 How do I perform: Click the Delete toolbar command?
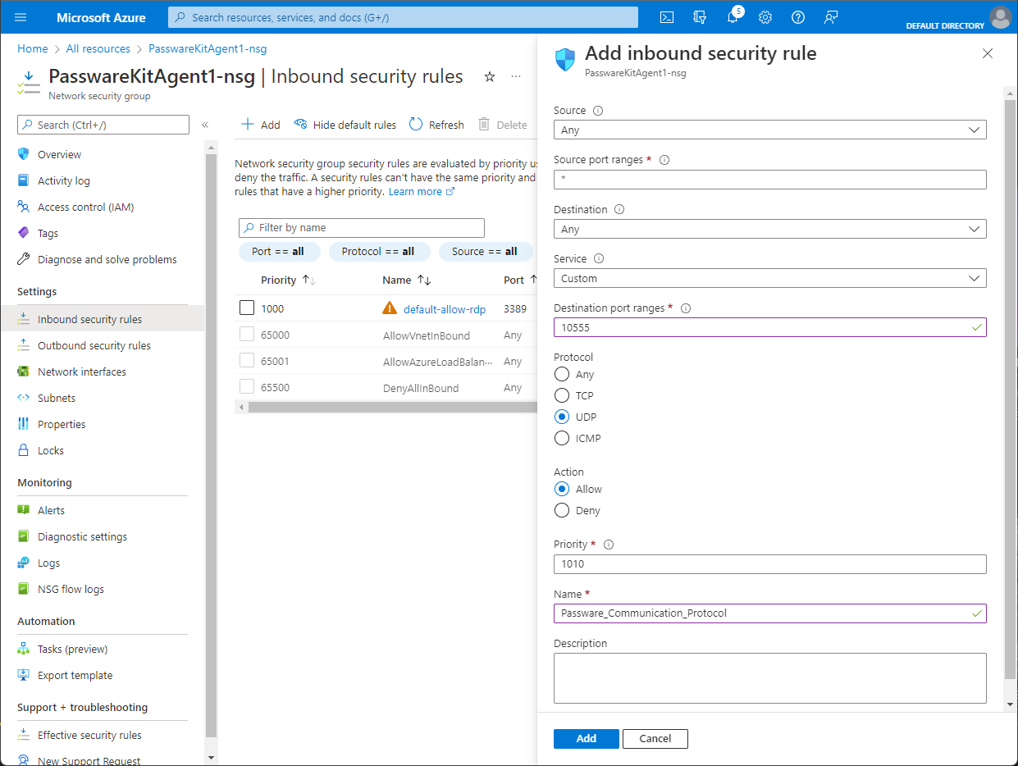[x=503, y=125]
